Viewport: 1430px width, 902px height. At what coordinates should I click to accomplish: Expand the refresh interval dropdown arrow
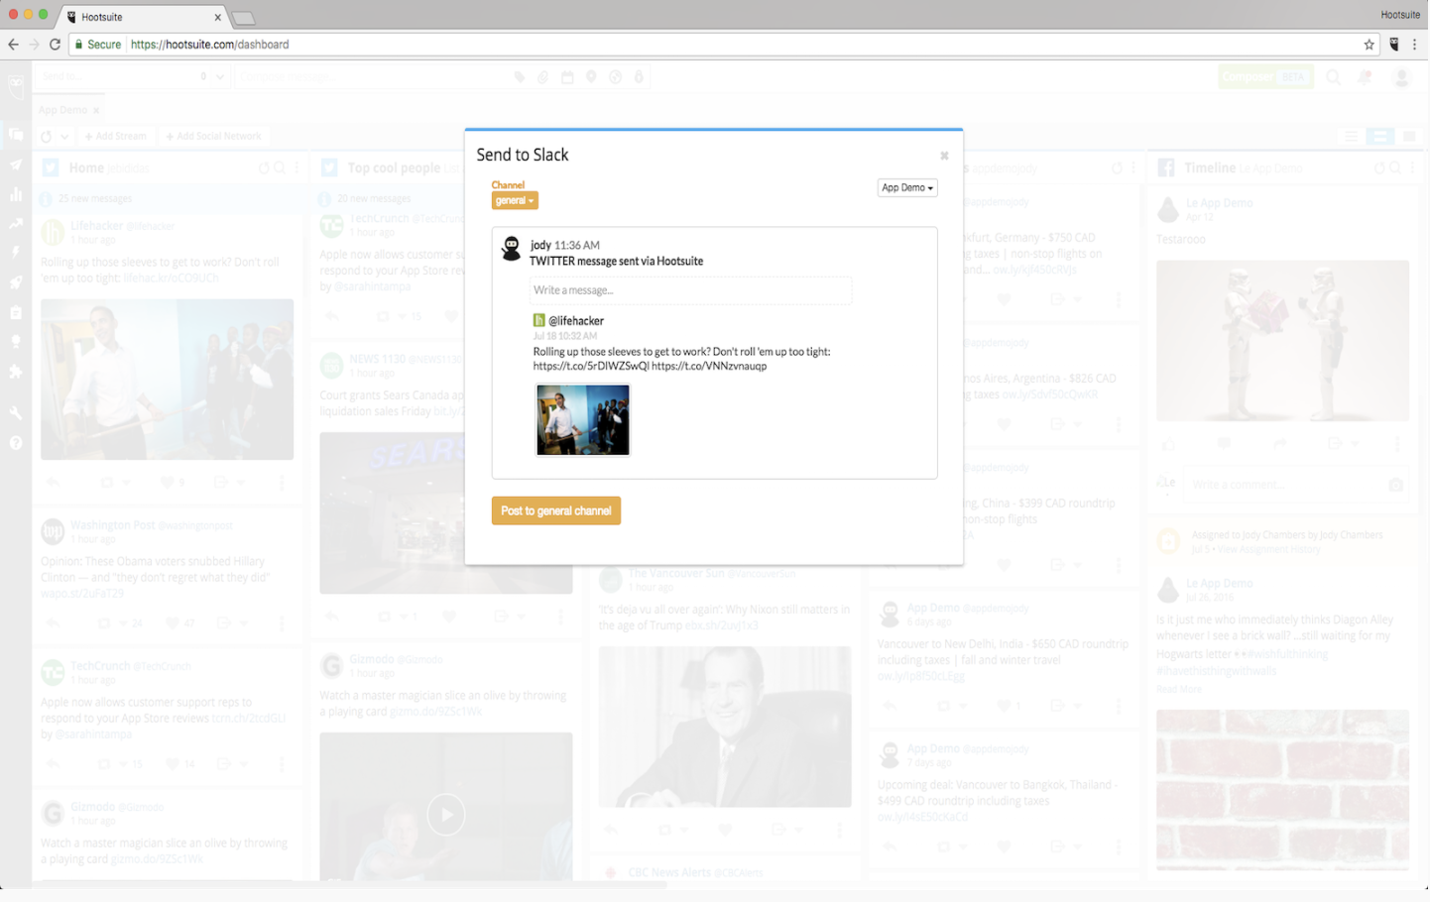(x=64, y=137)
